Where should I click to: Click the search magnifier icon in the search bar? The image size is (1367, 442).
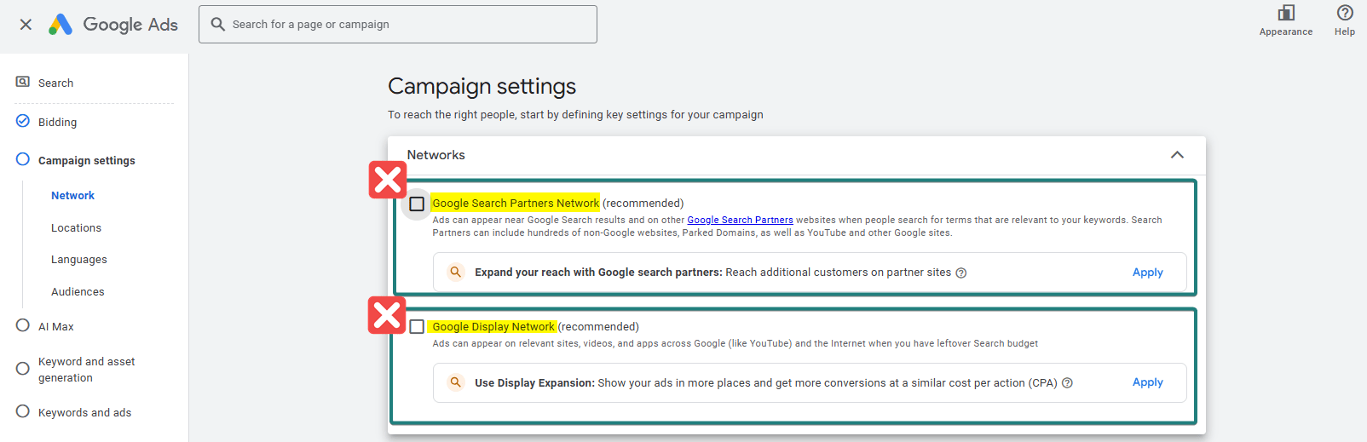[218, 24]
